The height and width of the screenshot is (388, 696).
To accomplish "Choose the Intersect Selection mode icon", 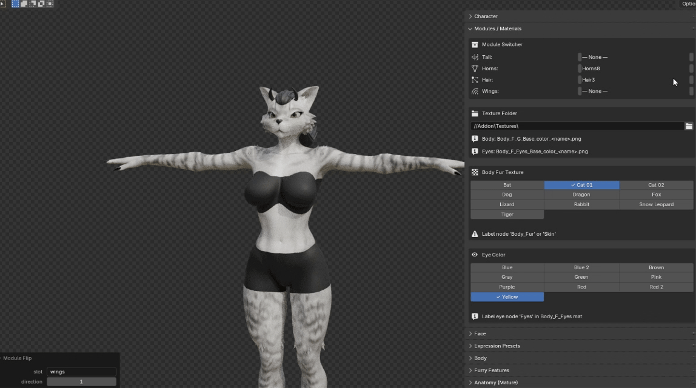I will click(x=50, y=4).
